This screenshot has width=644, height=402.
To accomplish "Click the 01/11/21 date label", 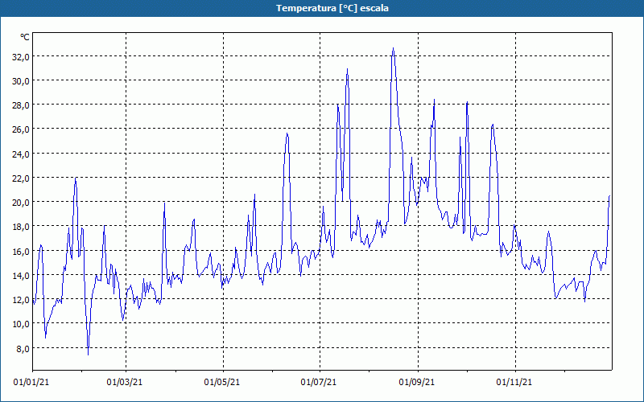I will click(x=514, y=383).
